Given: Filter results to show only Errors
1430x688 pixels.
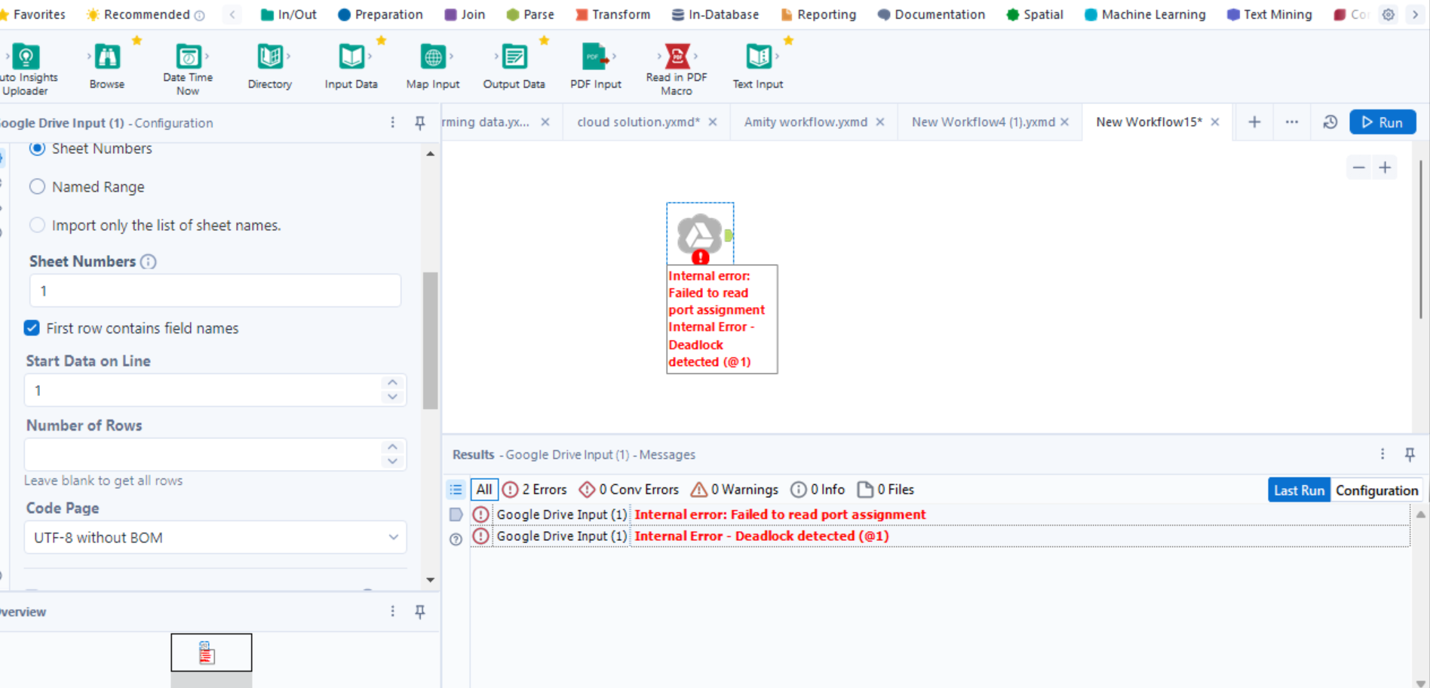Looking at the screenshot, I should (534, 489).
